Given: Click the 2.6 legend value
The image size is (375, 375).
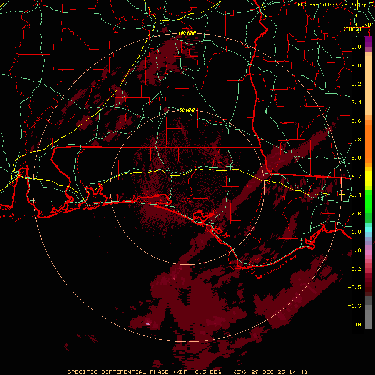Looking at the screenshot, I should [356, 214].
